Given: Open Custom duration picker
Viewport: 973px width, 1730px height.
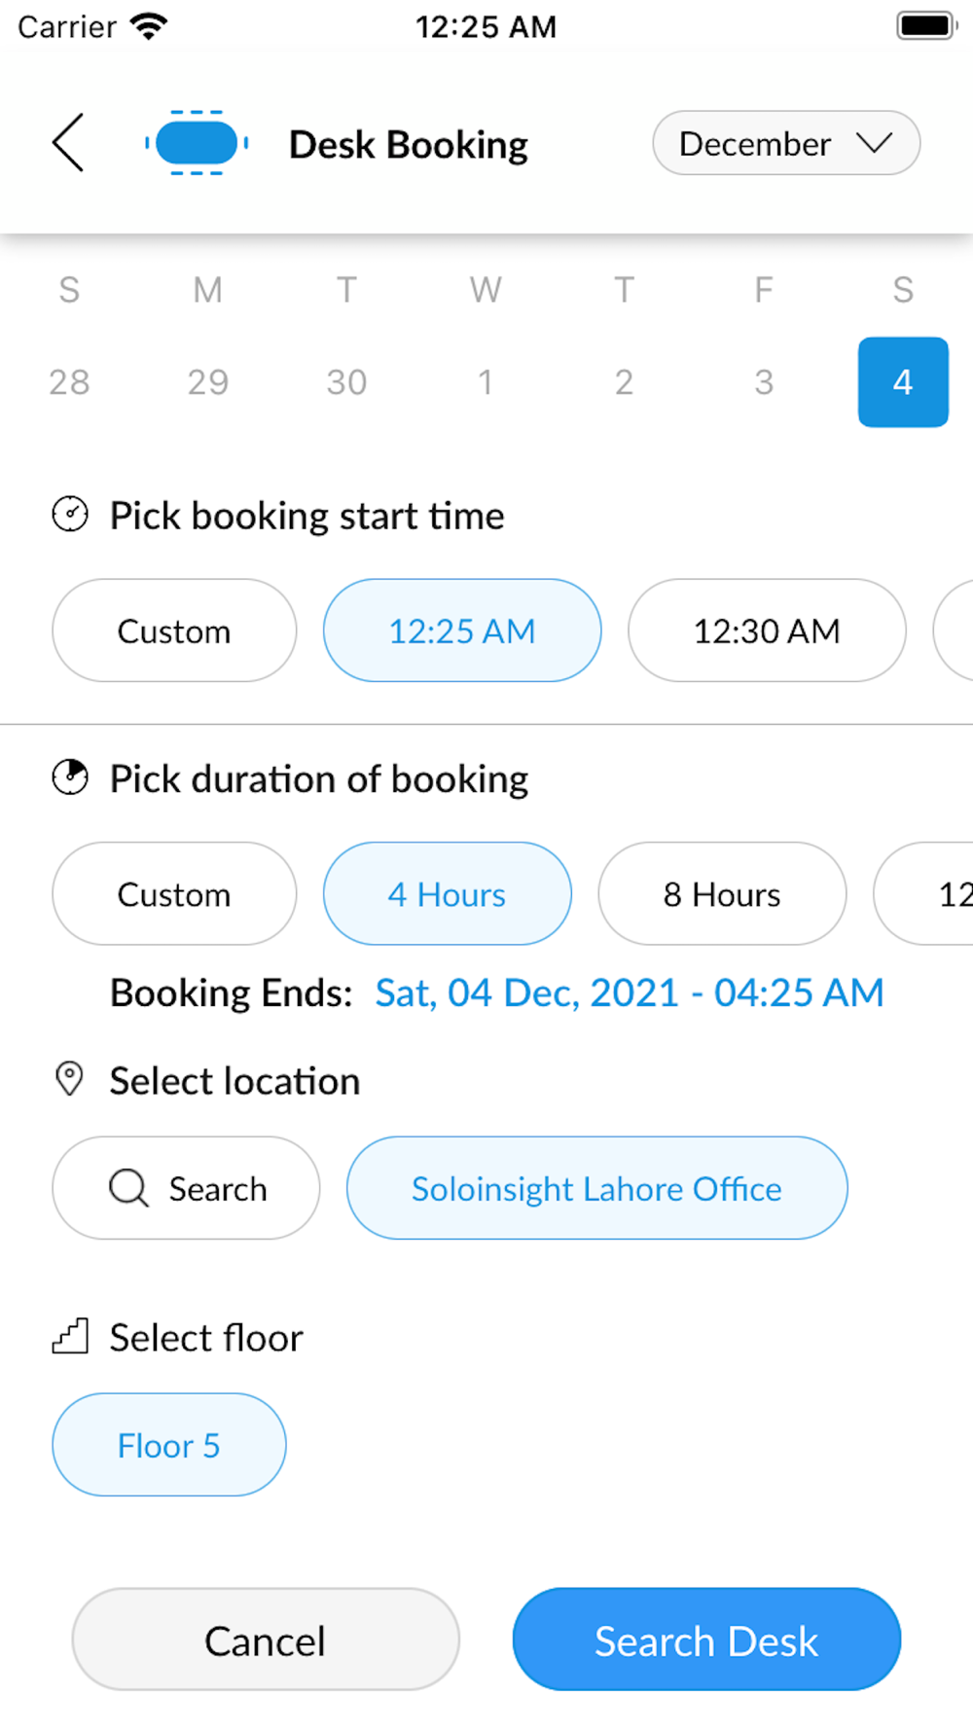Looking at the screenshot, I should [174, 893].
